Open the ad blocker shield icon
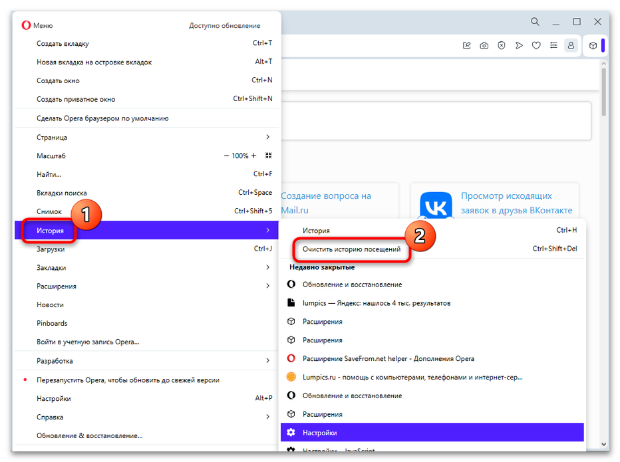The height and width of the screenshot is (462, 620). [502, 45]
